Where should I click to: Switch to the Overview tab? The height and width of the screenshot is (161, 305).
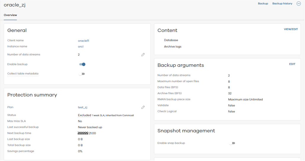[x=10, y=15]
